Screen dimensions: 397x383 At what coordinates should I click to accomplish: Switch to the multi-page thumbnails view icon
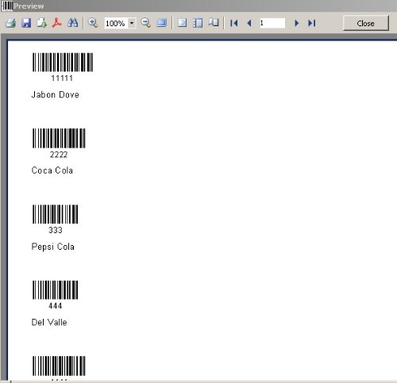pos(198,23)
